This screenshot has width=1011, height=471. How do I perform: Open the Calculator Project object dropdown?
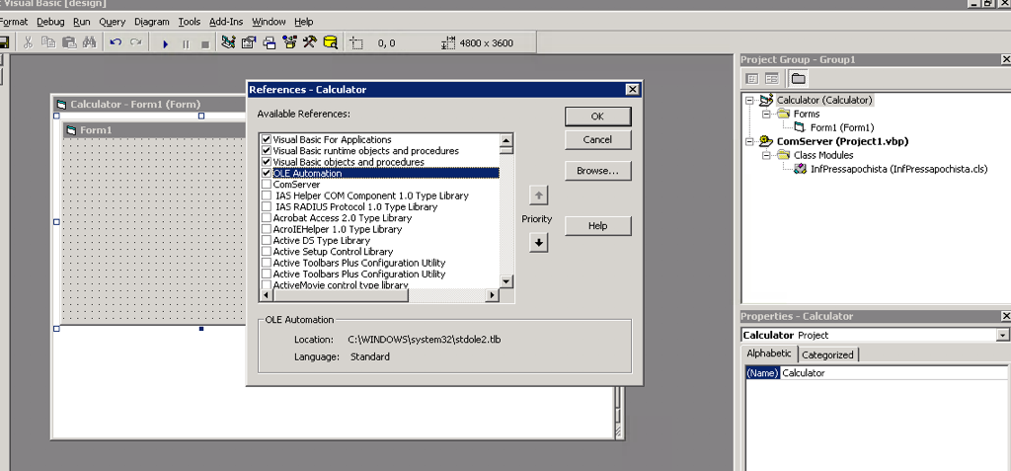point(1003,336)
